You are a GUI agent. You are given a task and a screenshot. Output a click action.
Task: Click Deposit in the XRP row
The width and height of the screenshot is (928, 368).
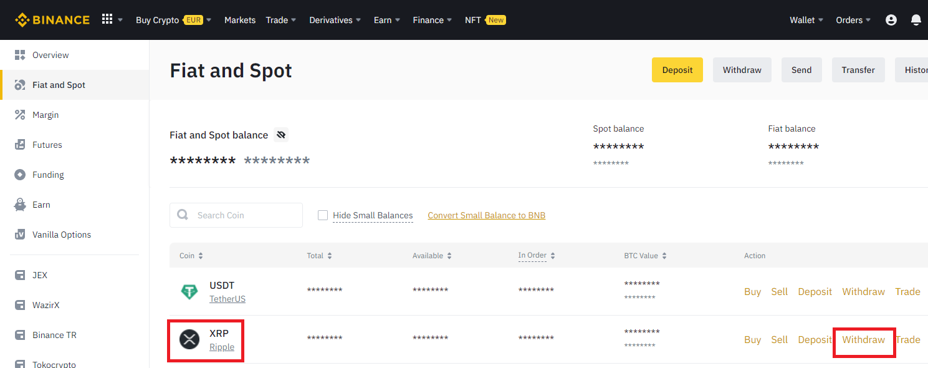click(815, 340)
